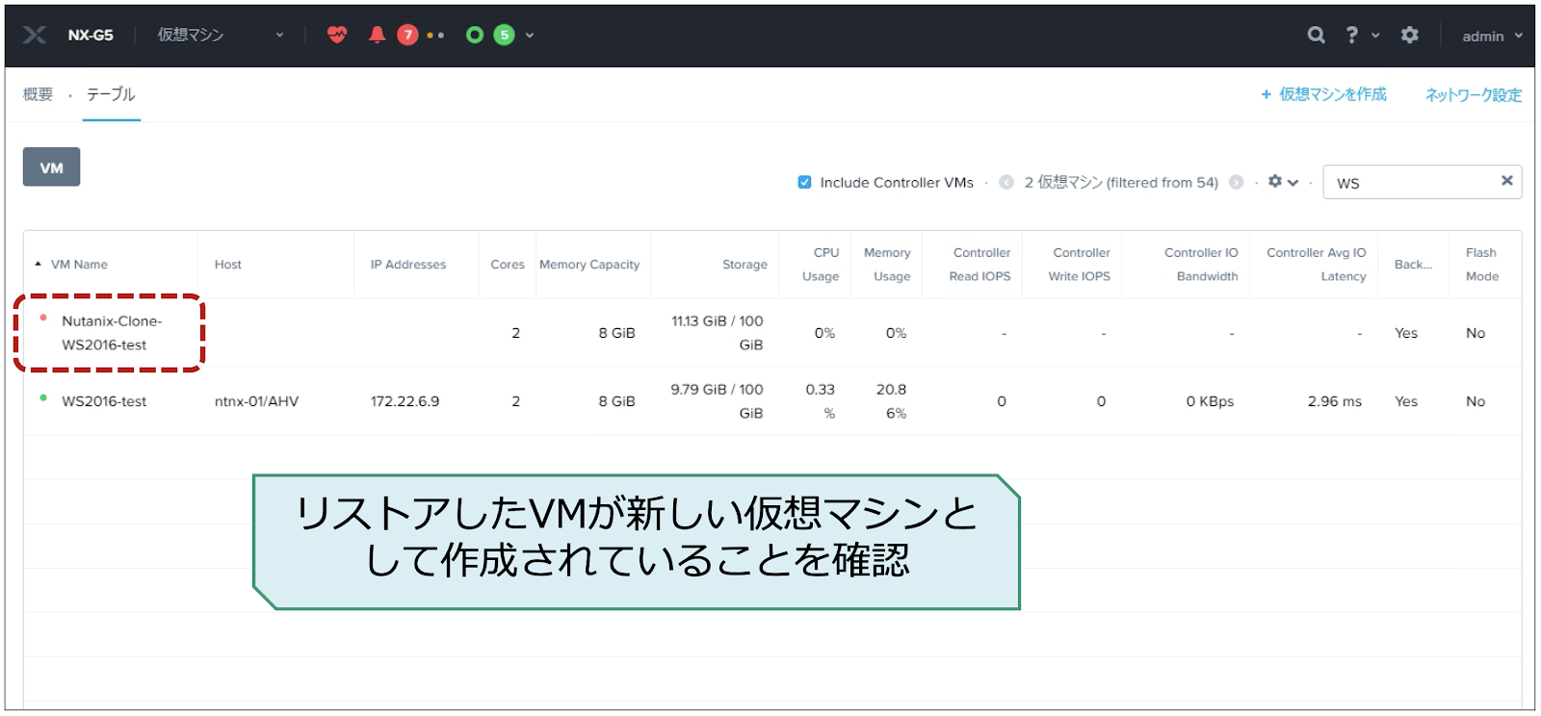Toggle Include Controller VMs checkbox
The height and width of the screenshot is (716, 1541).
[804, 182]
